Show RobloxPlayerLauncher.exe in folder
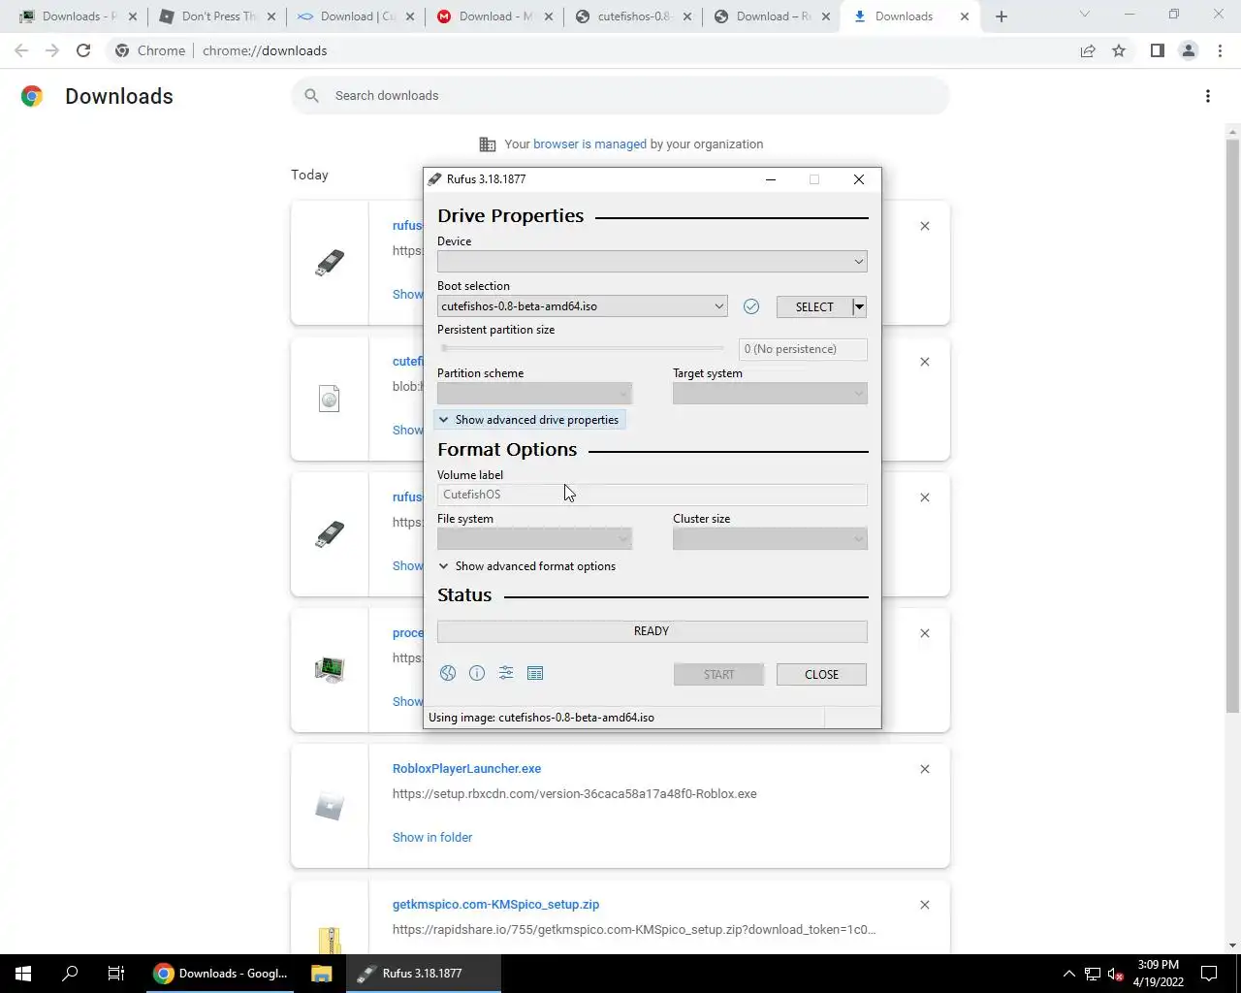This screenshot has height=993, width=1241. (x=432, y=838)
